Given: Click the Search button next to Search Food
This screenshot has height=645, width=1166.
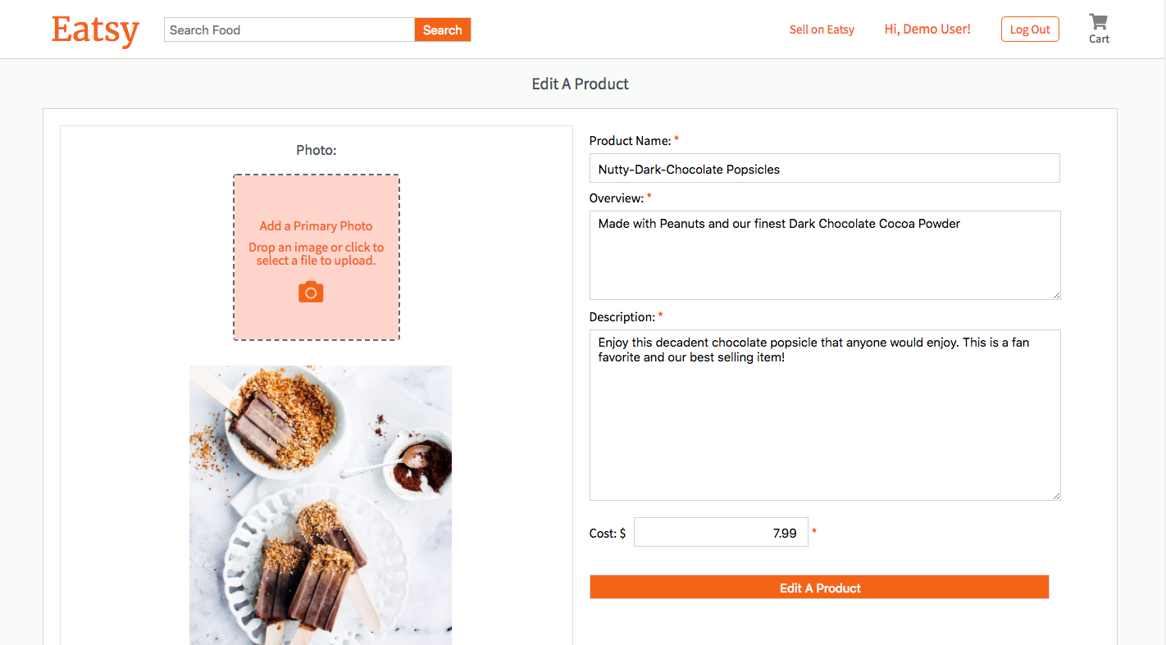Looking at the screenshot, I should (x=442, y=30).
